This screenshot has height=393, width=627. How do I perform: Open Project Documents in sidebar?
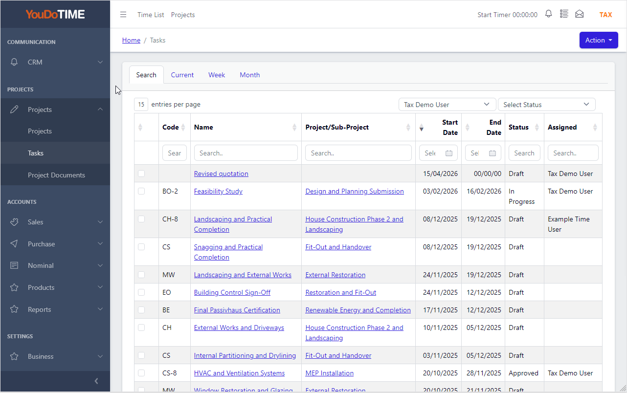point(56,175)
